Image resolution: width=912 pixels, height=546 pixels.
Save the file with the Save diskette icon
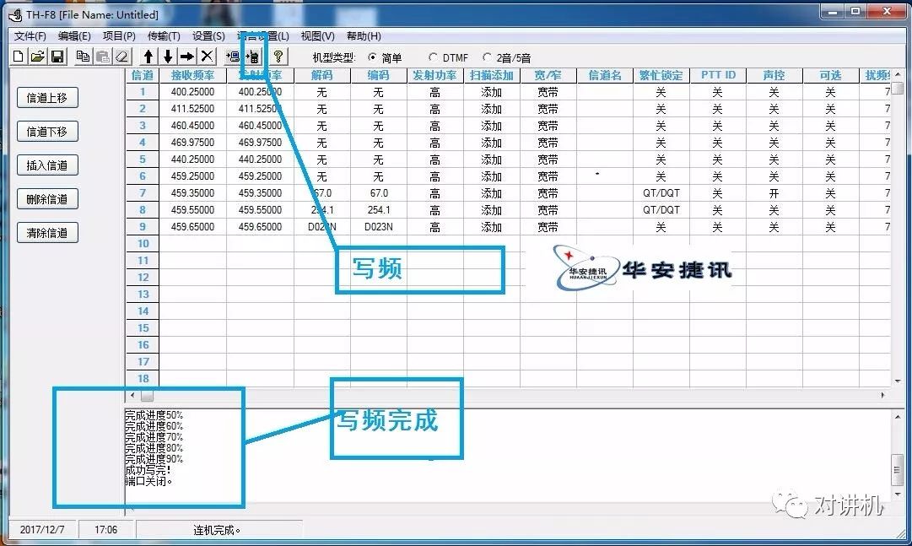coord(57,56)
